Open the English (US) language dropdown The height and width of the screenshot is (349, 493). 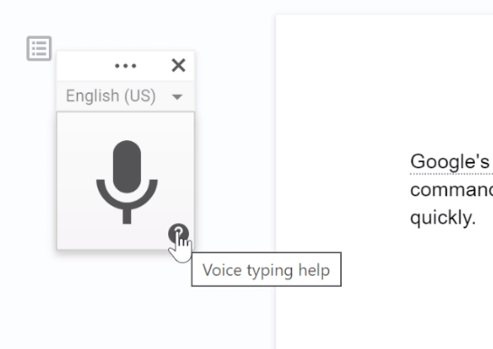[x=125, y=96]
